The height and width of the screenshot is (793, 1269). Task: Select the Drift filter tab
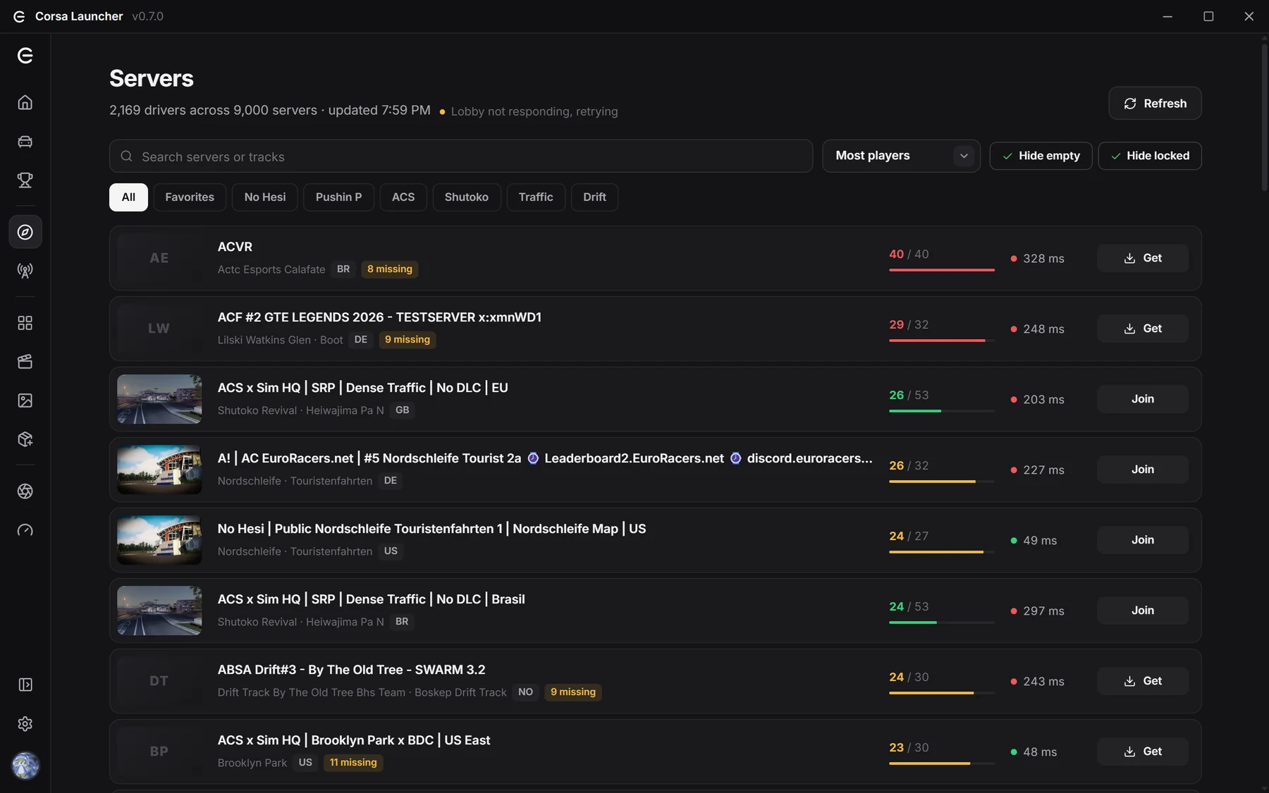click(594, 197)
